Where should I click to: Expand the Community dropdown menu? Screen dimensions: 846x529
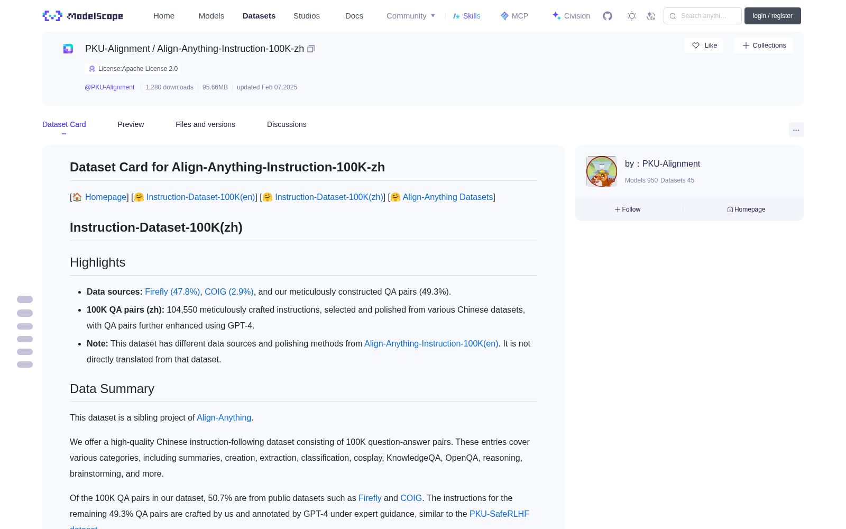411,16
